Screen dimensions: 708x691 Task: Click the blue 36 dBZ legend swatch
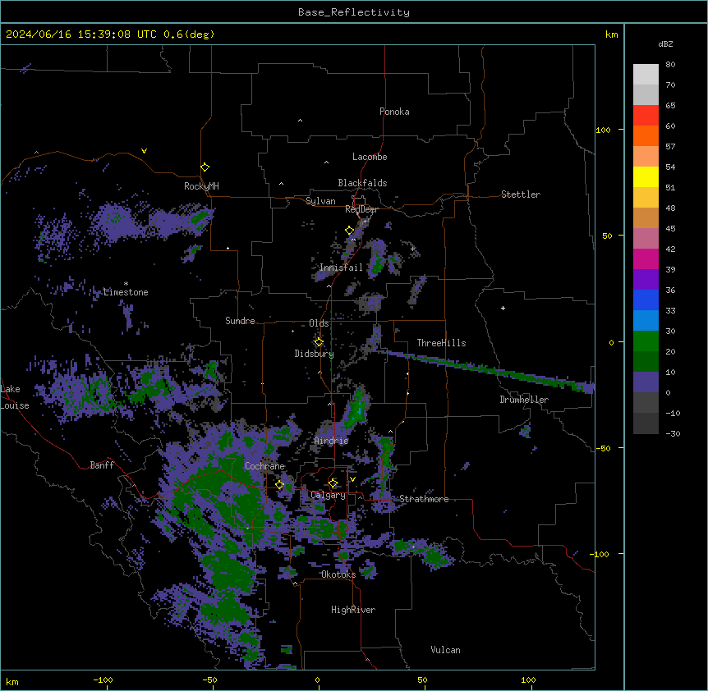click(x=646, y=300)
